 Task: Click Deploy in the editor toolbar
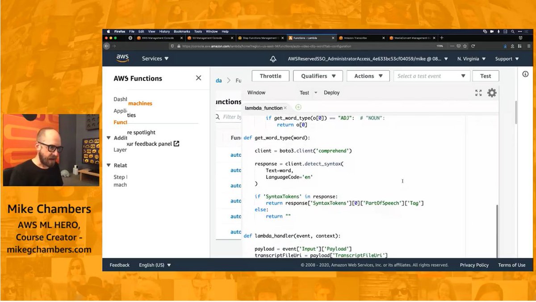pyautogui.click(x=331, y=93)
